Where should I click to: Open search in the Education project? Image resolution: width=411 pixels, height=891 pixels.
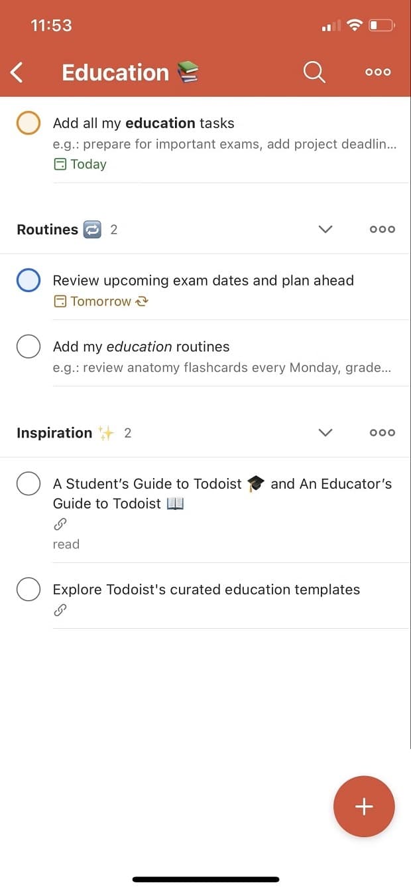coord(314,72)
